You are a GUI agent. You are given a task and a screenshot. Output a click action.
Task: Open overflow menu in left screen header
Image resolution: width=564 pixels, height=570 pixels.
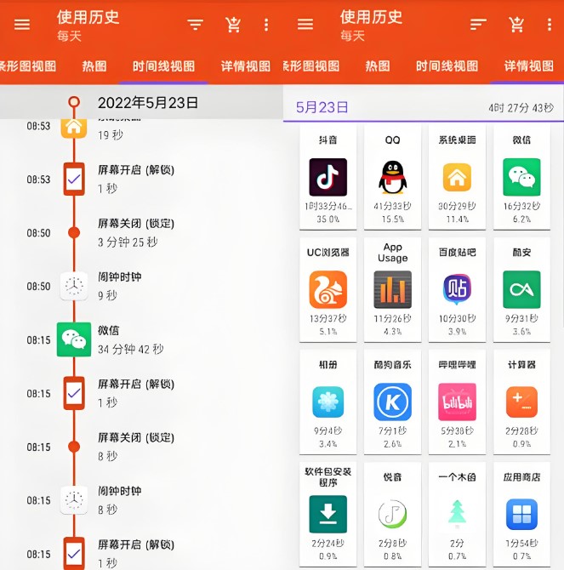(266, 25)
